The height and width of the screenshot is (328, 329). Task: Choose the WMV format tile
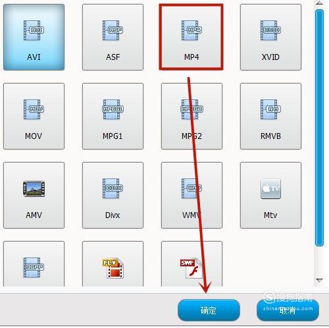point(191,195)
